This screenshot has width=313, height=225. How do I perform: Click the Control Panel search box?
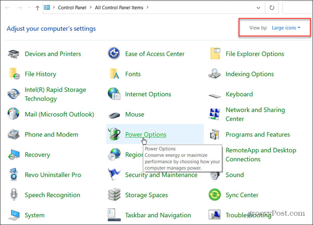click(x=297, y=8)
